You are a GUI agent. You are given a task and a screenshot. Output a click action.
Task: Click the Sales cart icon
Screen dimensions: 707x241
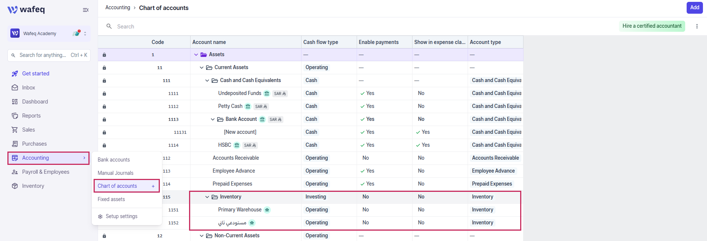(15, 130)
